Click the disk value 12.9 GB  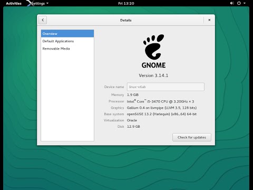click(133, 126)
